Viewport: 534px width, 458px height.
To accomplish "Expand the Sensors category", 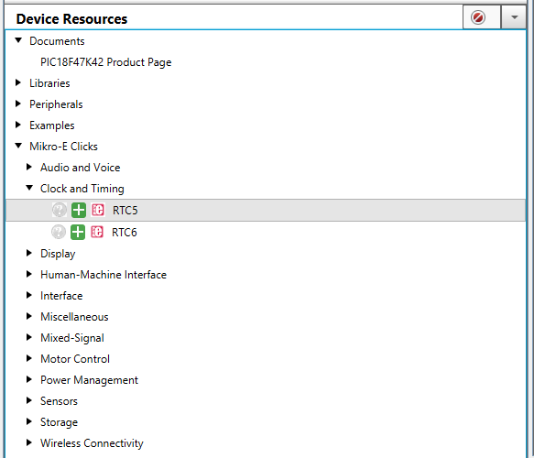I will [29, 400].
